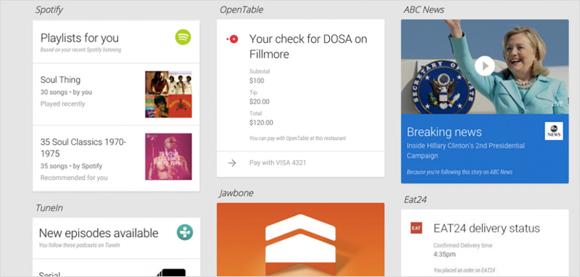Click You follow these podcasts on TuneIn
Image resolution: width=580 pixels, height=277 pixels.
pos(79,245)
